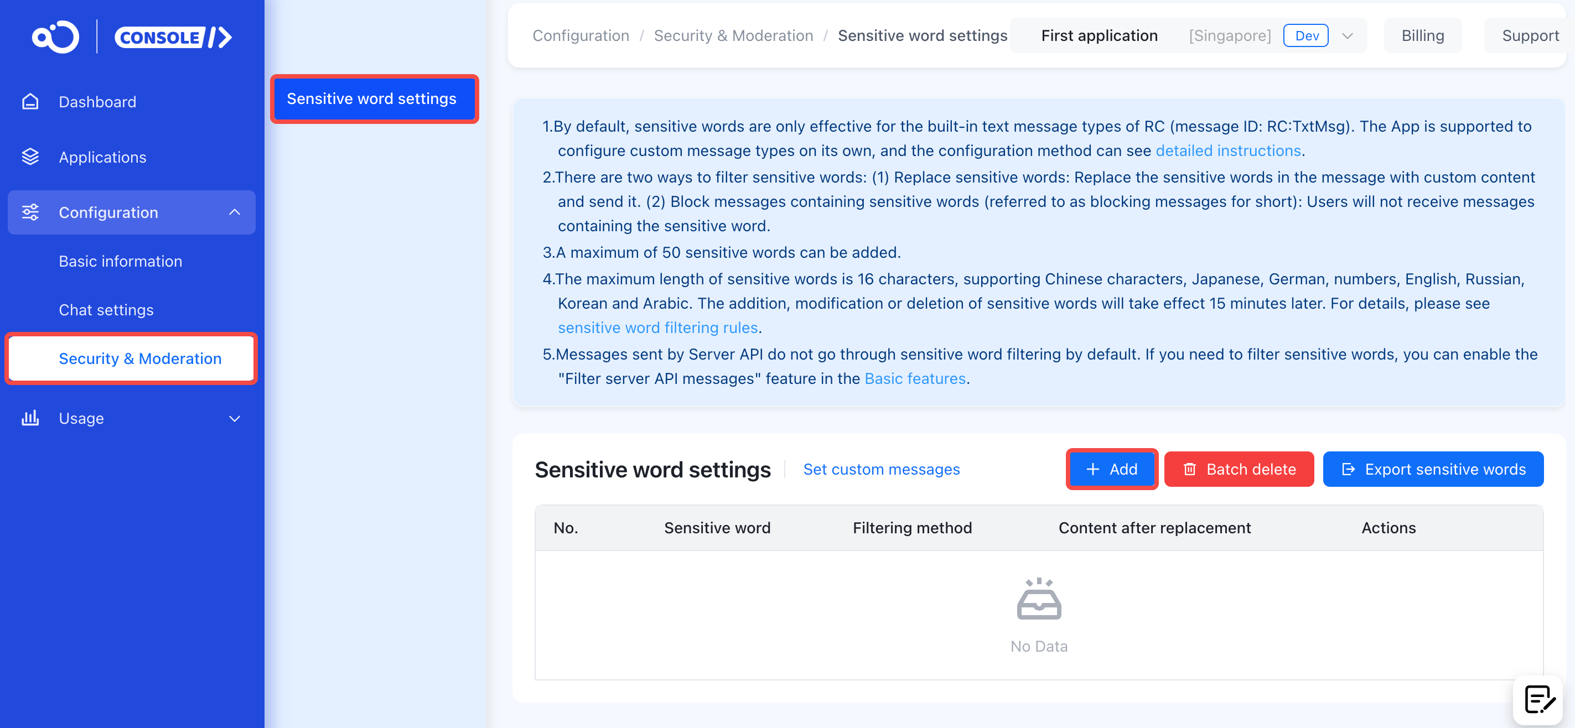Click the Usage bar chart icon

pos(30,418)
